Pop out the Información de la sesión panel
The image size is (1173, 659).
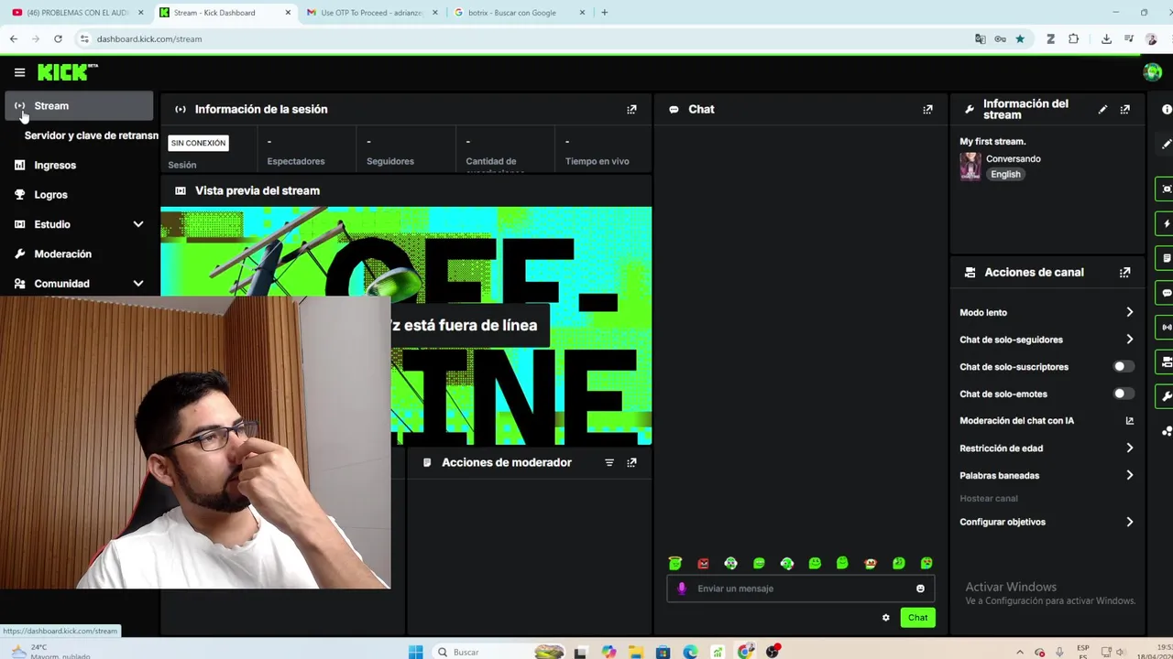(631, 109)
